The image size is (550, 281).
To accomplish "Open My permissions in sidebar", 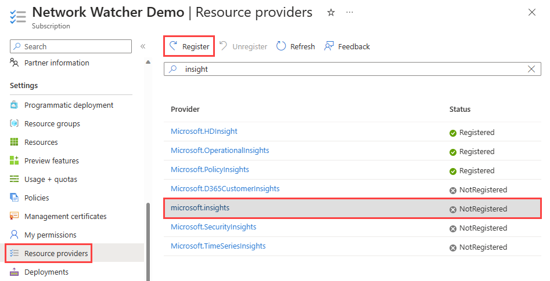I will (x=50, y=235).
